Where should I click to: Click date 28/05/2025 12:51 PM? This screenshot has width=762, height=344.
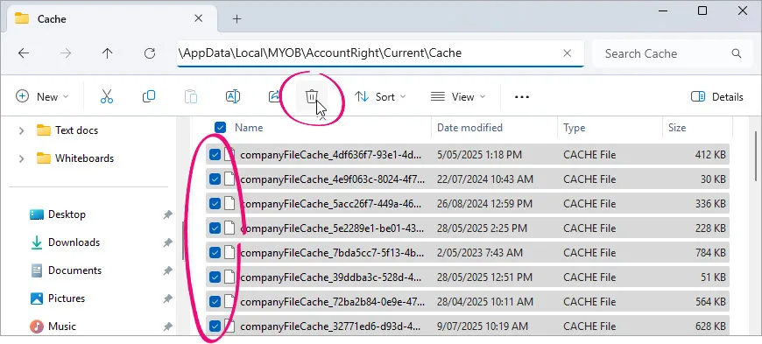click(484, 277)
